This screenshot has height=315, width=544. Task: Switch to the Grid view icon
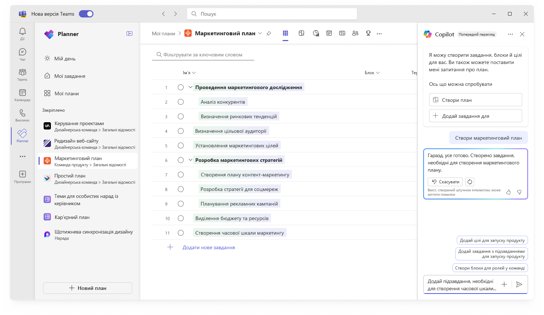click(285, 33)
